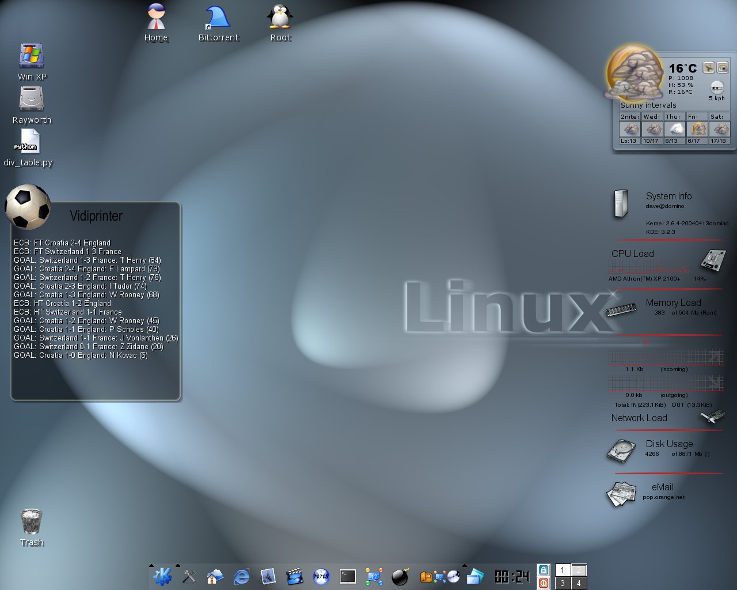Switch to virtual desktop 3
Screen dimensions: 737x590
pyautogui.click(x=563, y=583)
